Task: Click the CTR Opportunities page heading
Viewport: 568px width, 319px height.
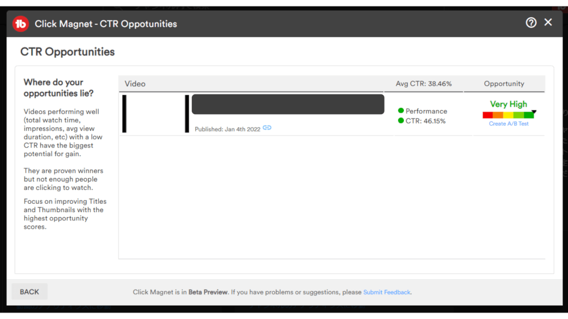Action: [x=68, y=52]
